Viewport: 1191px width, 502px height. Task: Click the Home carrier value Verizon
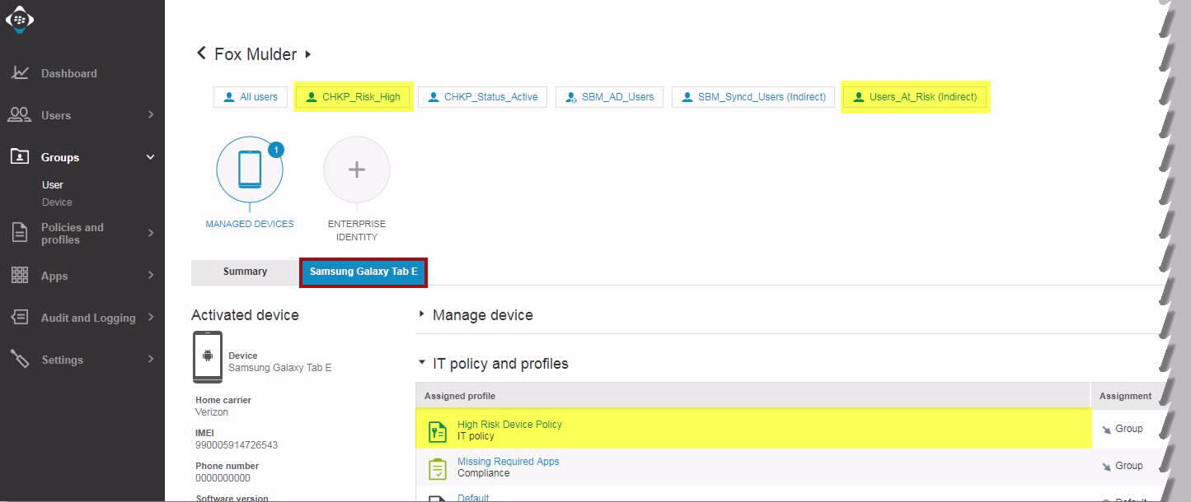pos(212,412)
